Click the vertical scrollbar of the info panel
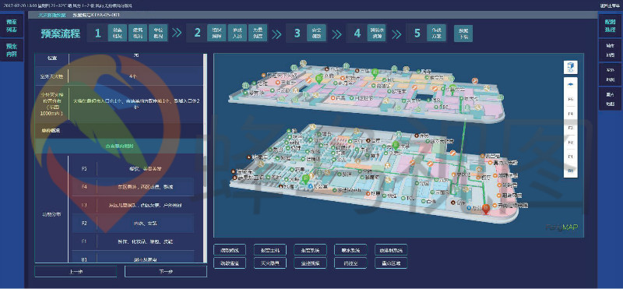The width and height of the screenshot is (623, 289). (205, 158)
